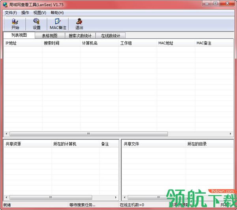The image size is (237, 210).
Task: Maximize the LanSee window
Action: click(x=216, y=3)
